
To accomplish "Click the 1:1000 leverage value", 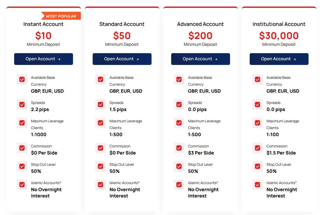I will pos(39,135).
